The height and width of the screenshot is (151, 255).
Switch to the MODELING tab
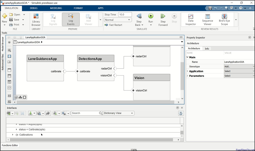point(56,8)
